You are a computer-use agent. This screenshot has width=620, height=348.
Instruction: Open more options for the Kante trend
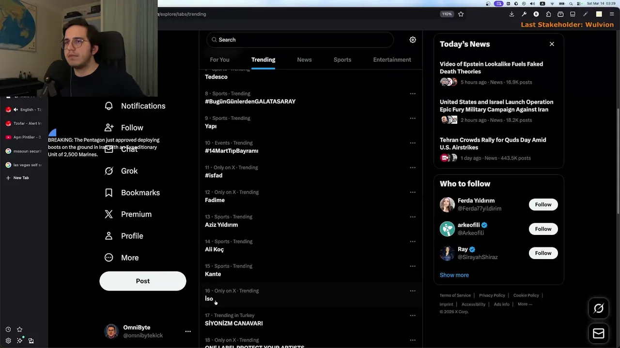pos(413,266)
